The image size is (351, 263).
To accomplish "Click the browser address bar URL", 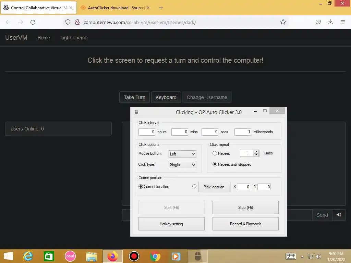I will (x=140, y=22).
